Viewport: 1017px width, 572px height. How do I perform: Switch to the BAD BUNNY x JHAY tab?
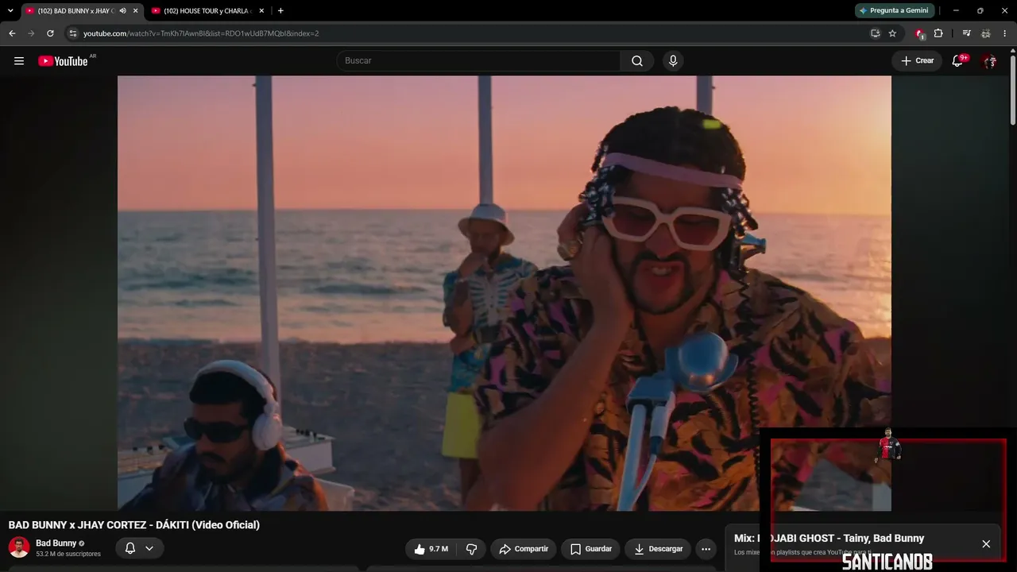click(x=75, y=11)
